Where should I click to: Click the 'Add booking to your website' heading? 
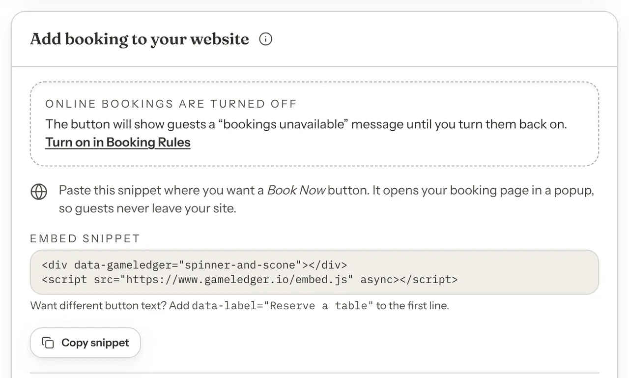pos(140,39)
